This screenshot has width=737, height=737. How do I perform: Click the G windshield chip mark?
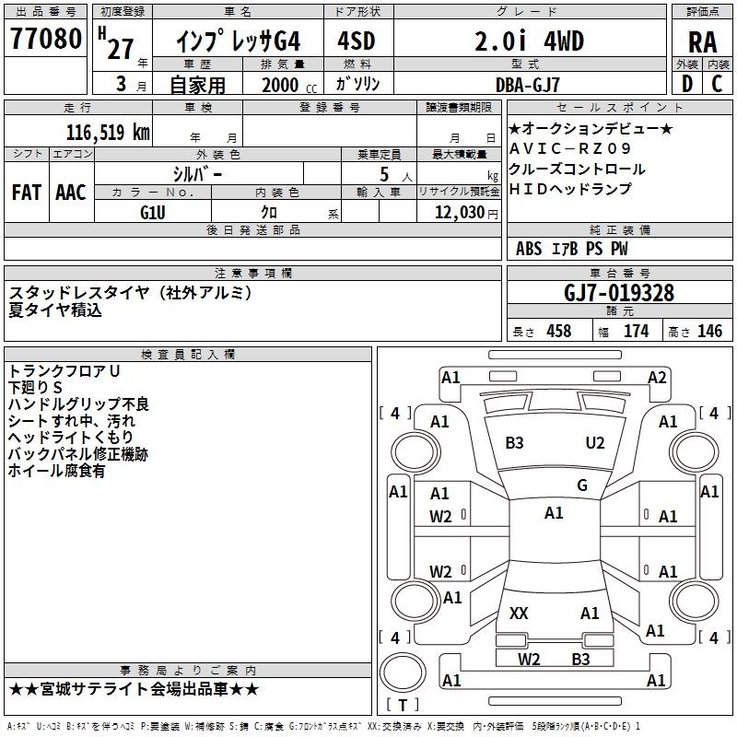point(582,485)
